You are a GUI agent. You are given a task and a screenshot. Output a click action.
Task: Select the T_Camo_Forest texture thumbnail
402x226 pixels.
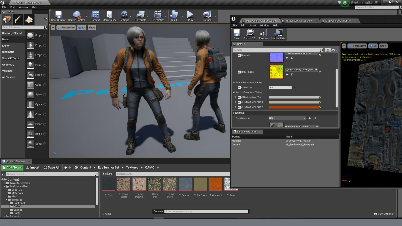(154, 184)
